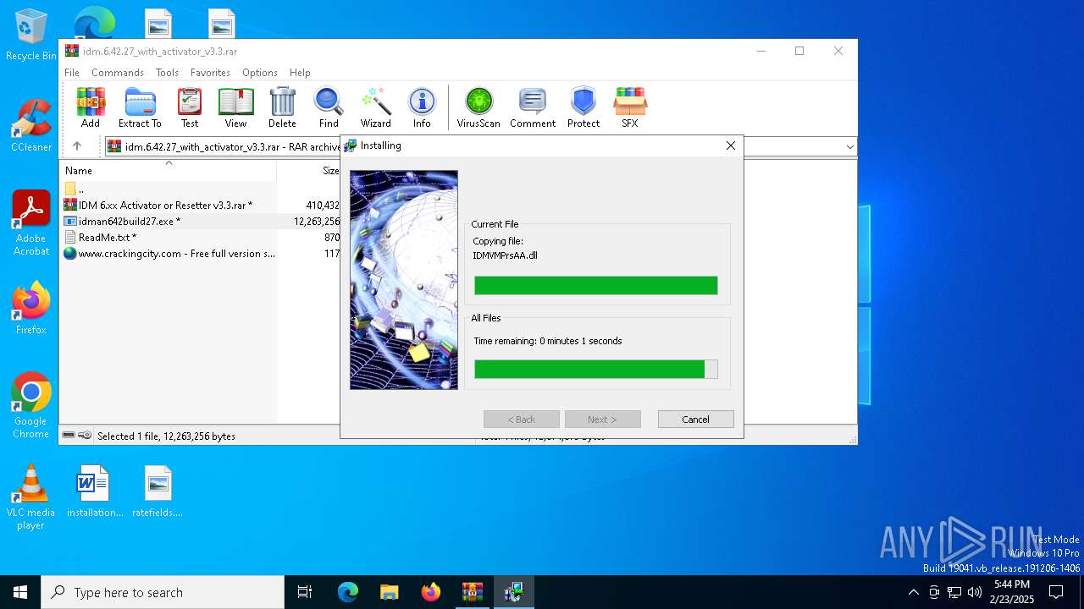Viewport: 1084px width, 609px height.
Task: Click the Add toolbar icon in WinRAR
Action: click(x=91, y=107)
